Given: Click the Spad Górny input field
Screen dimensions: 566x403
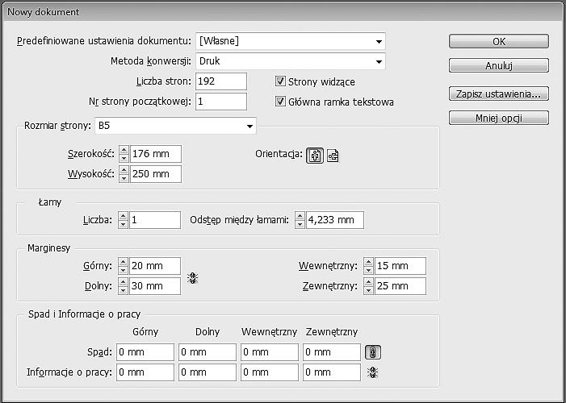Looking at the screenshot, I should coord(145,352).
